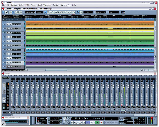This screenshot has width=159, height=127.
Task: Open the Audio menu
Action: [21, 5]
